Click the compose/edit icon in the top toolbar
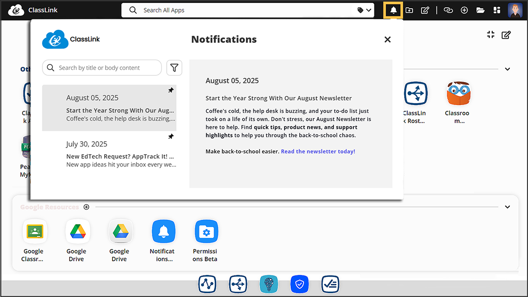The width and height of the screenshot is (528, 297). point(425,10)
